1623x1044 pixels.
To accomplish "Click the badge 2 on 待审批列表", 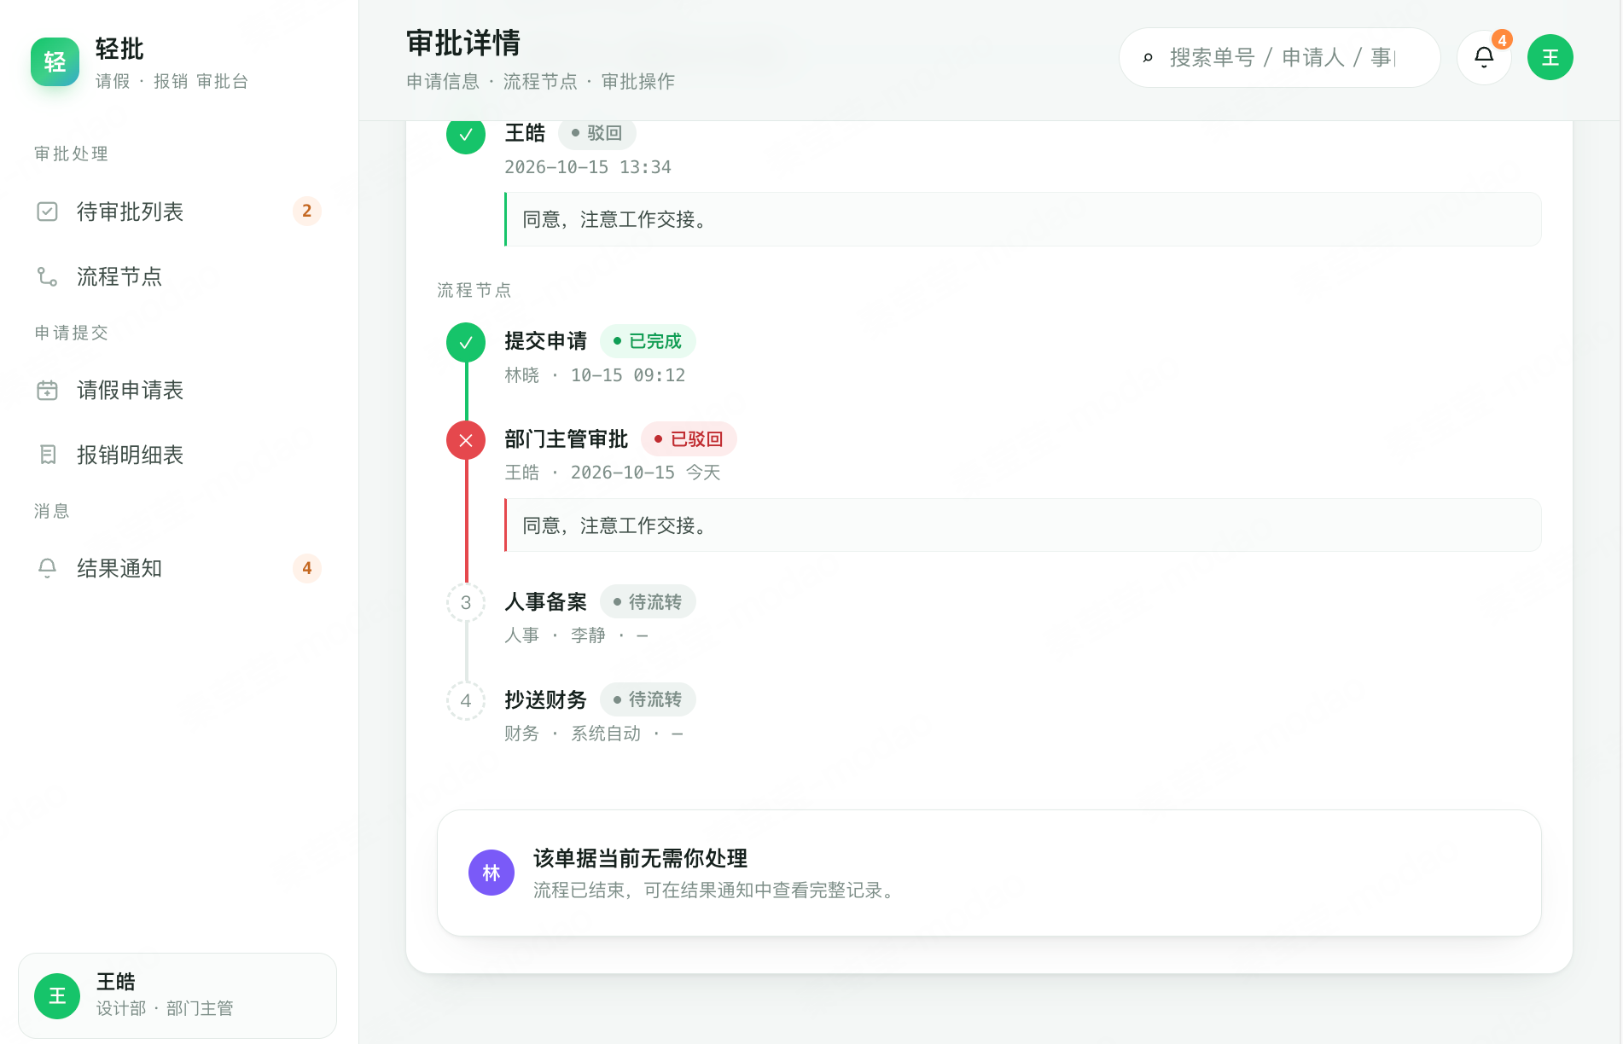I will pos(307,211).
